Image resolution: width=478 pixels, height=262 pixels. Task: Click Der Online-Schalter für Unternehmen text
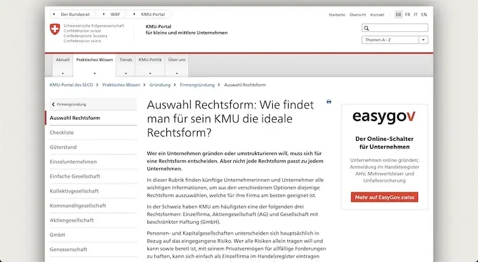(x=384, y=143)
